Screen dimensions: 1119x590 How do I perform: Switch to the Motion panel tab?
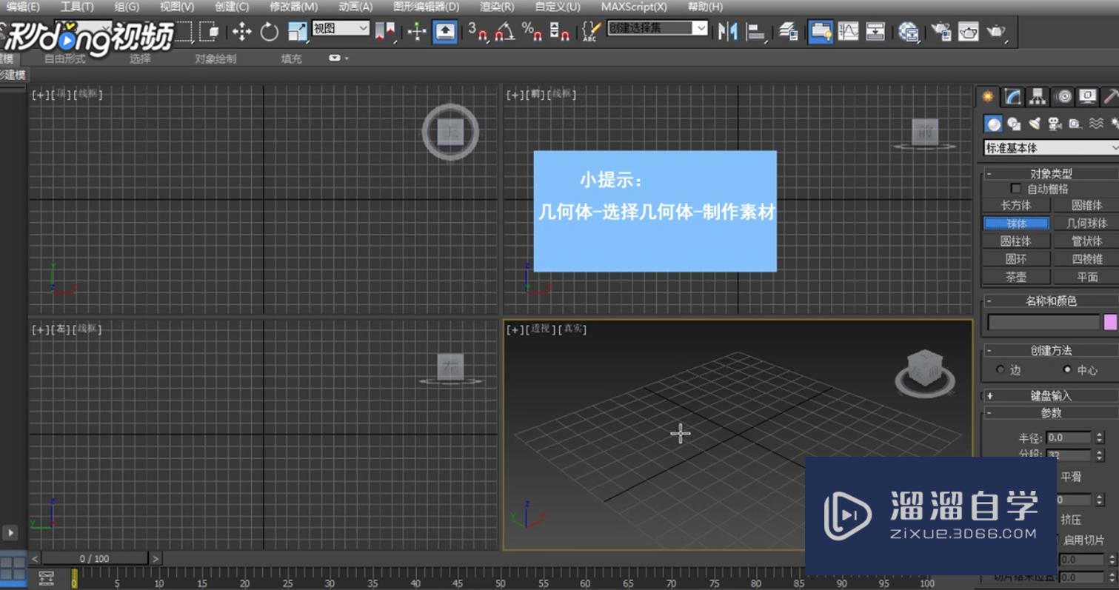(x=1063, y=96)
